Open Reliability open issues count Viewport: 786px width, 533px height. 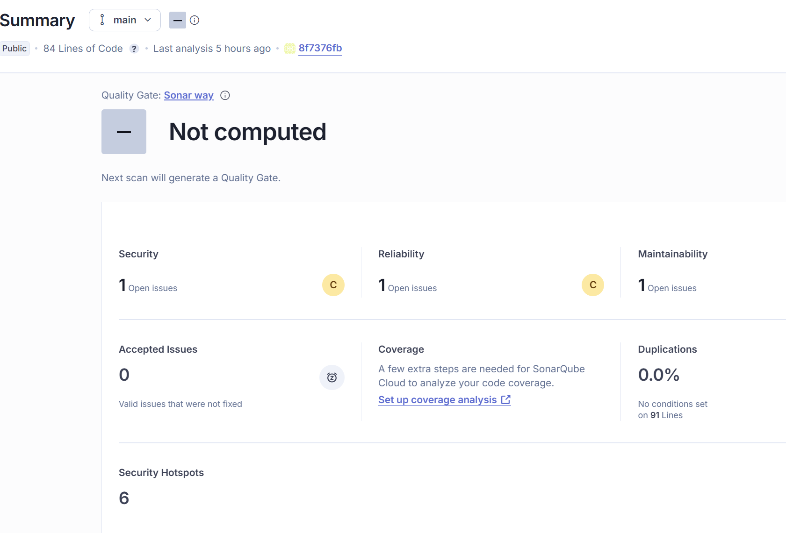coord(382,285)
